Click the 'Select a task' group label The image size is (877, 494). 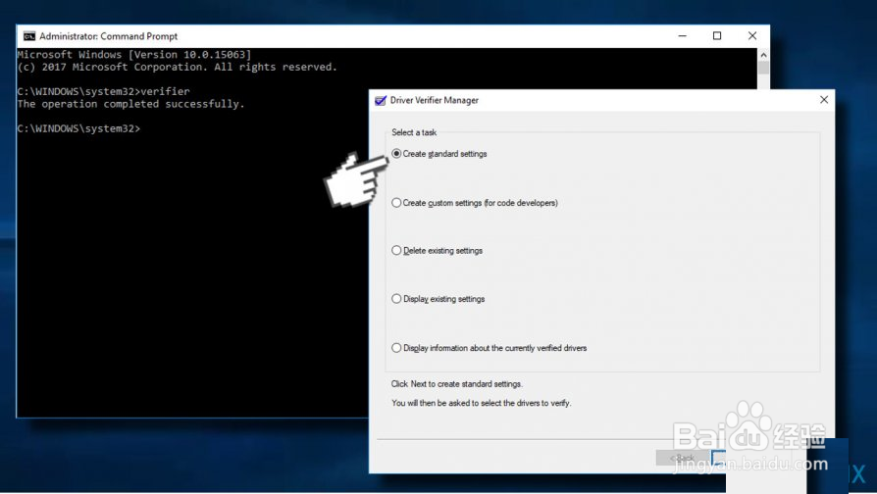(x=414, y=132)
